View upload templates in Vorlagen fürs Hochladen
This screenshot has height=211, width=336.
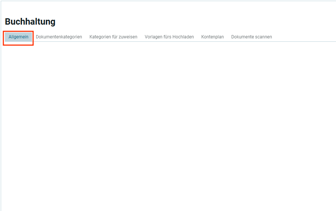(169, 37)
